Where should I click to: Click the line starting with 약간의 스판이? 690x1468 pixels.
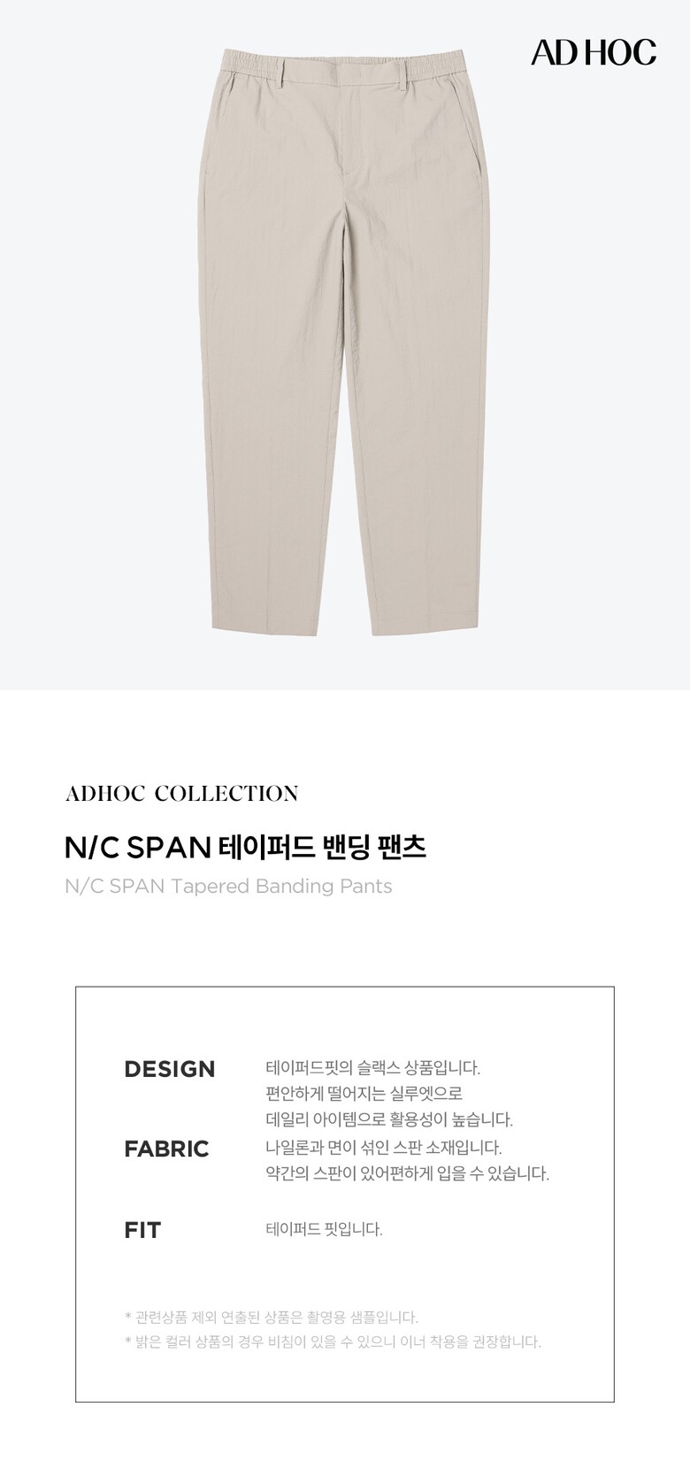click(x=407, y=1174)
